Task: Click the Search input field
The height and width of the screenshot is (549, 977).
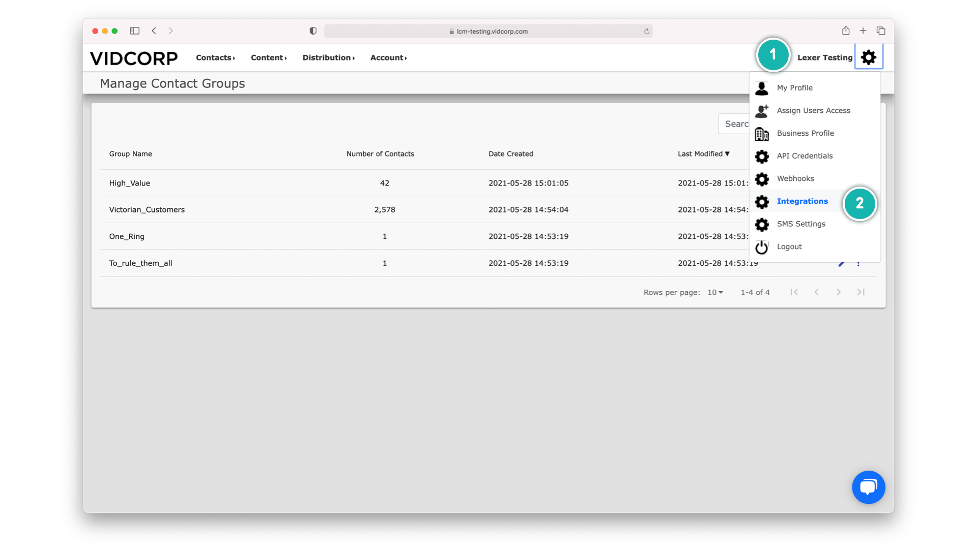Action: (735, 124)
